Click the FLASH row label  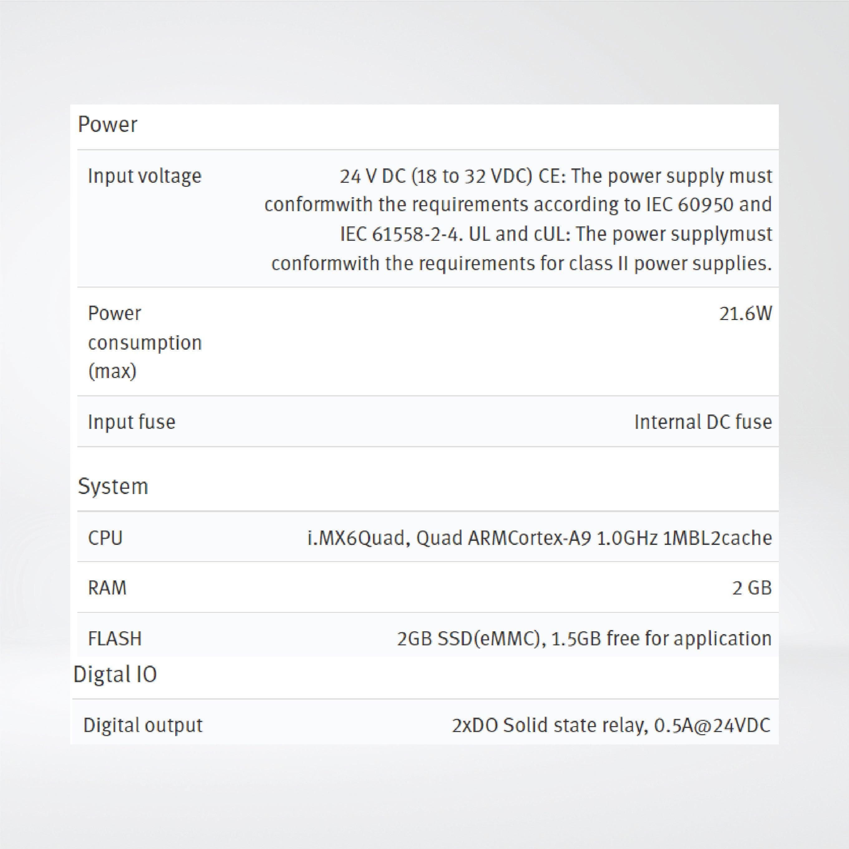pyautogui.click(x=115, y=638)
